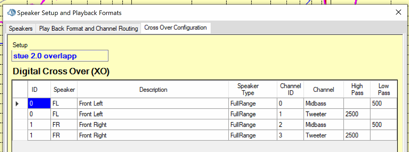Sort by the Speaker column header

point(64,90)
